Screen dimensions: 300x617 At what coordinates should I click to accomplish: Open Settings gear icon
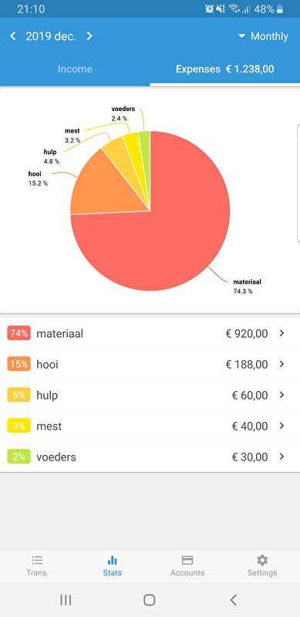[262, 560]
